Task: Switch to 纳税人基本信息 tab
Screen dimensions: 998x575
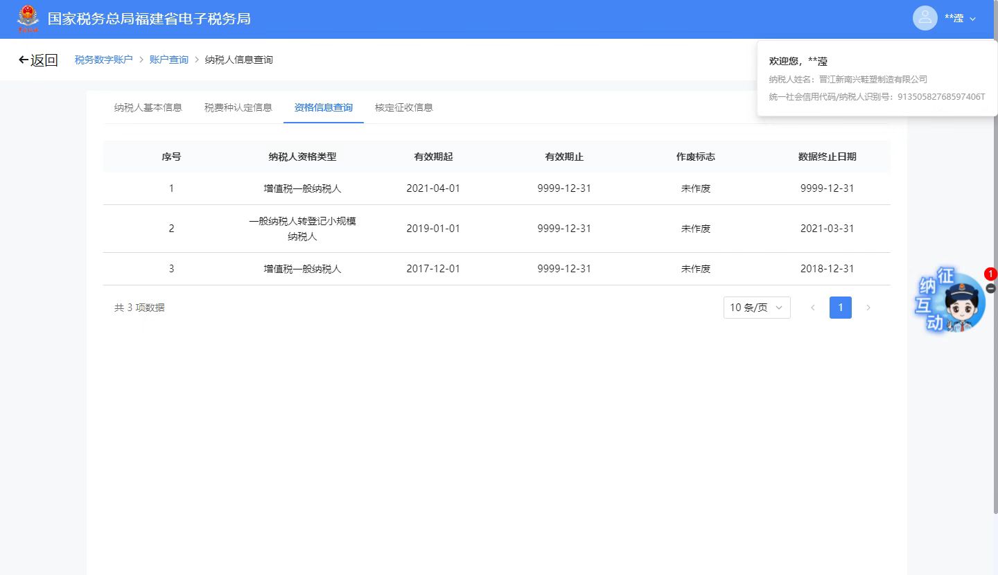Action: [148, 107]
